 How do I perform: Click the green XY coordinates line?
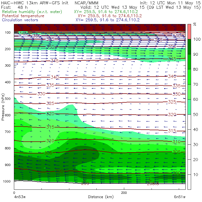click(x=106, y=12)
